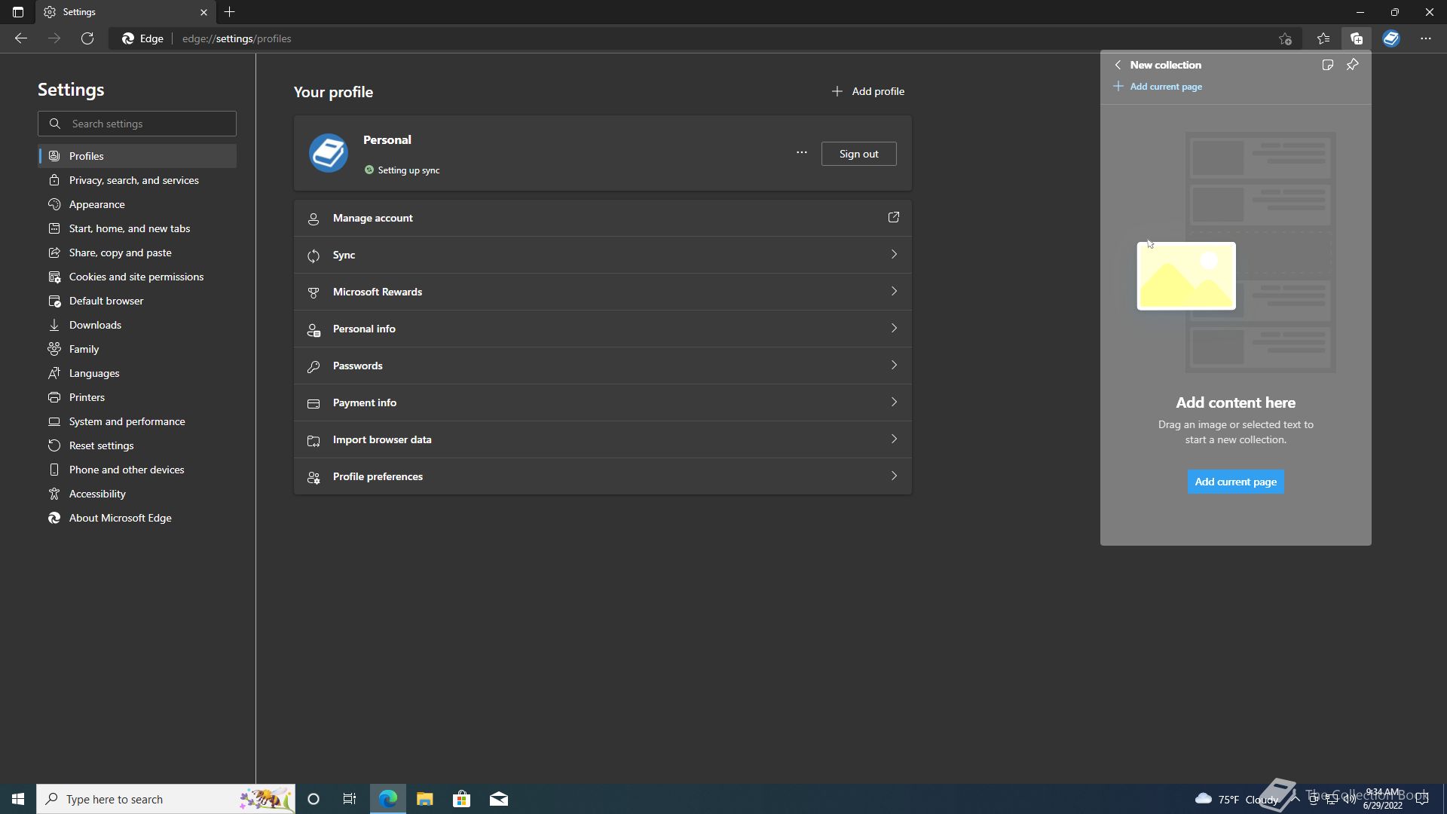This screenshot has height=814, width=1447.
Task: Click the add note icon in Collections
Action: 1328,65
